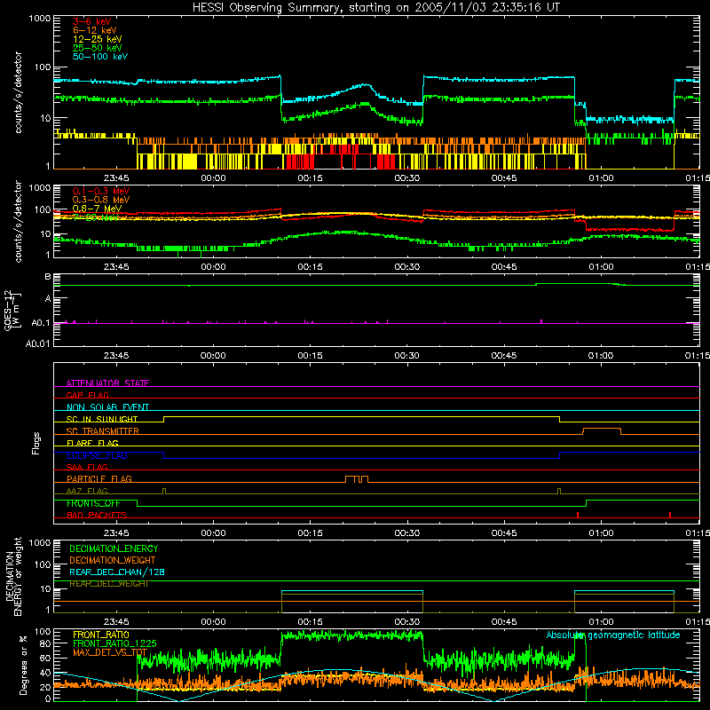Select the GAP_FLAG label

87,395
